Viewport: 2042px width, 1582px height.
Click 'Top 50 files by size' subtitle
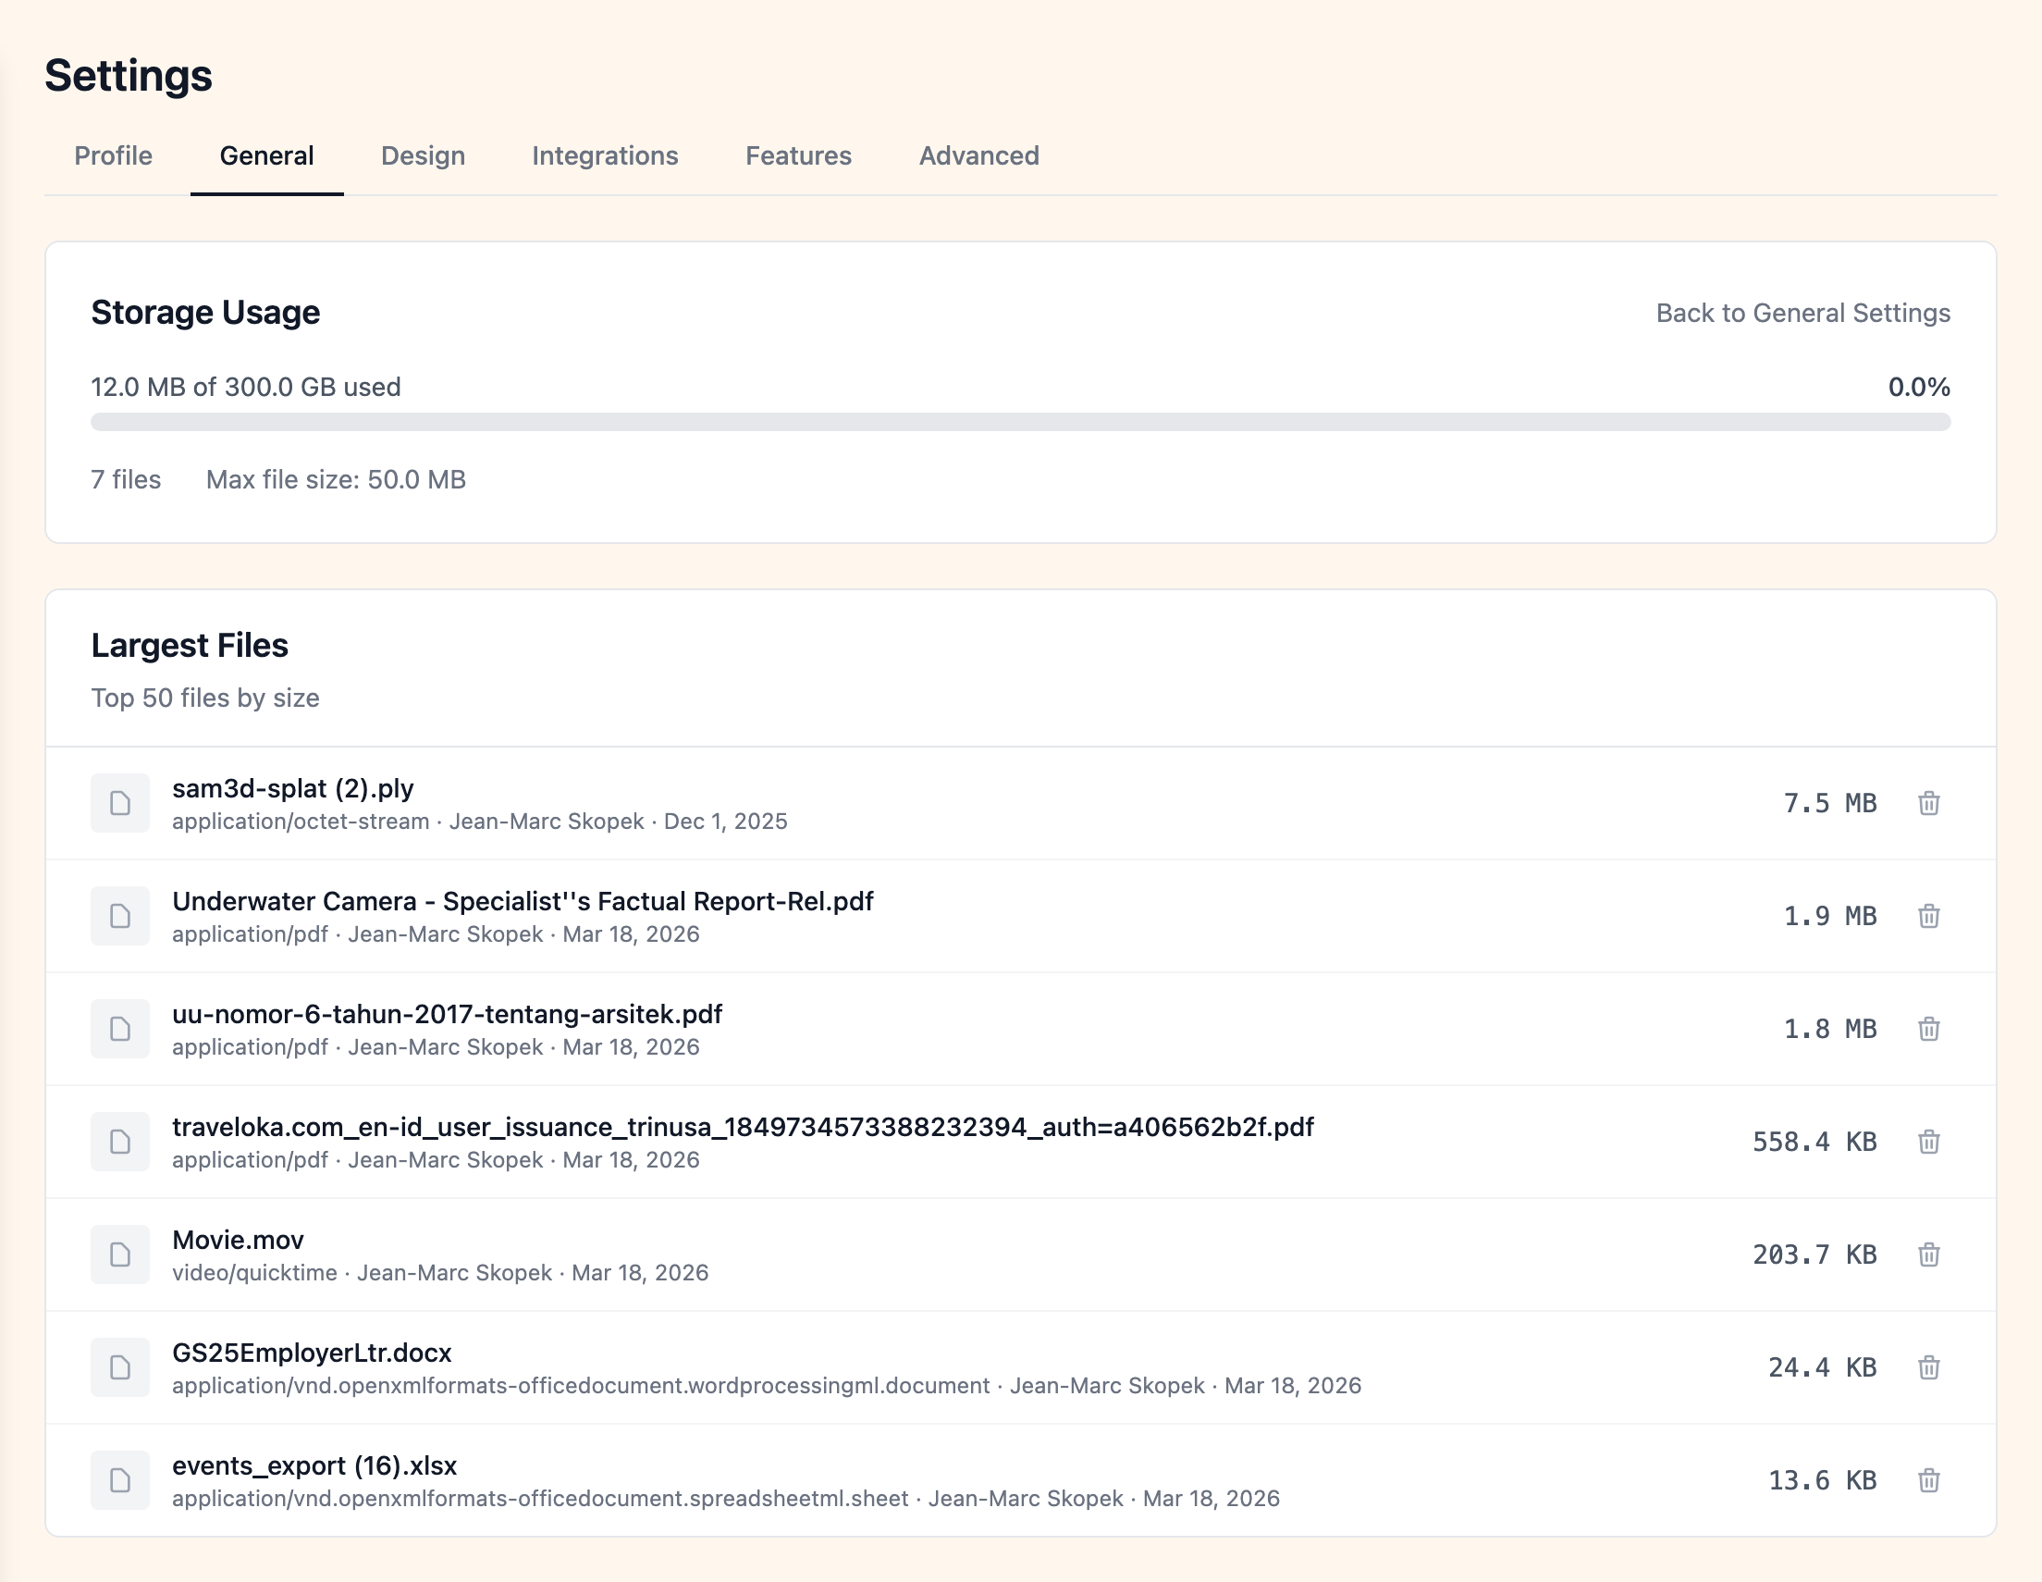point(204,698)
